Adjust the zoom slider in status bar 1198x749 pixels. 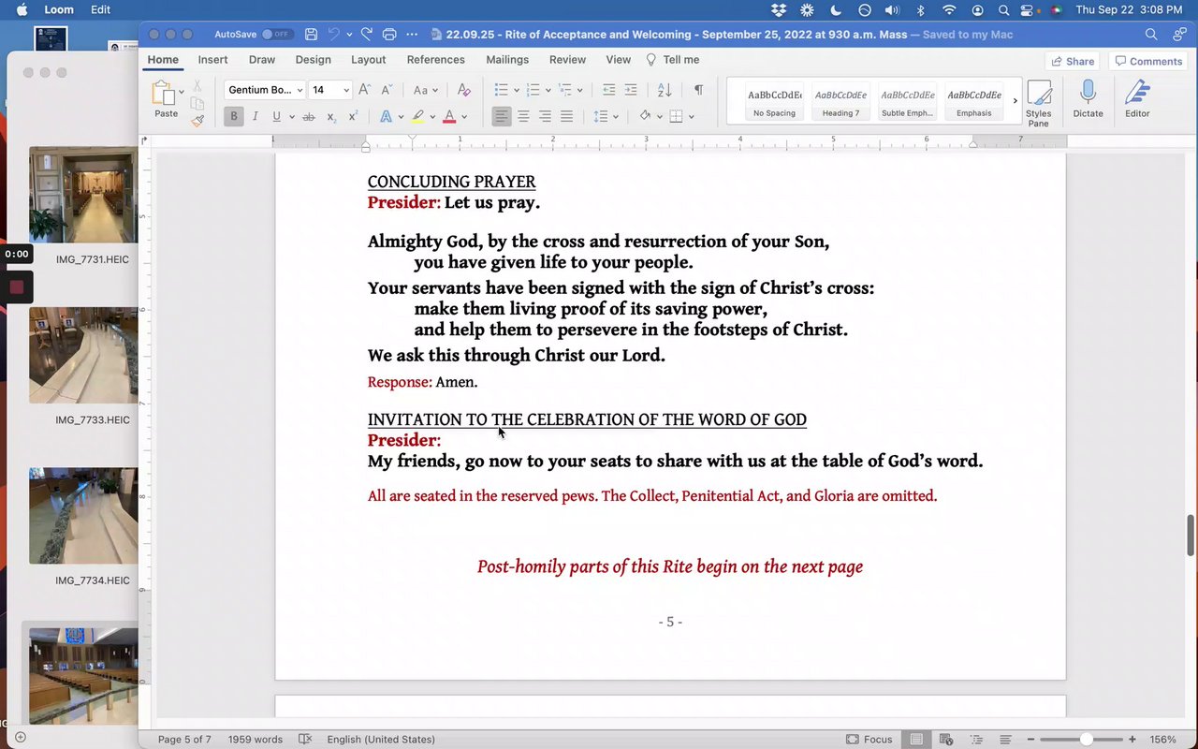tap(1086, 740)
